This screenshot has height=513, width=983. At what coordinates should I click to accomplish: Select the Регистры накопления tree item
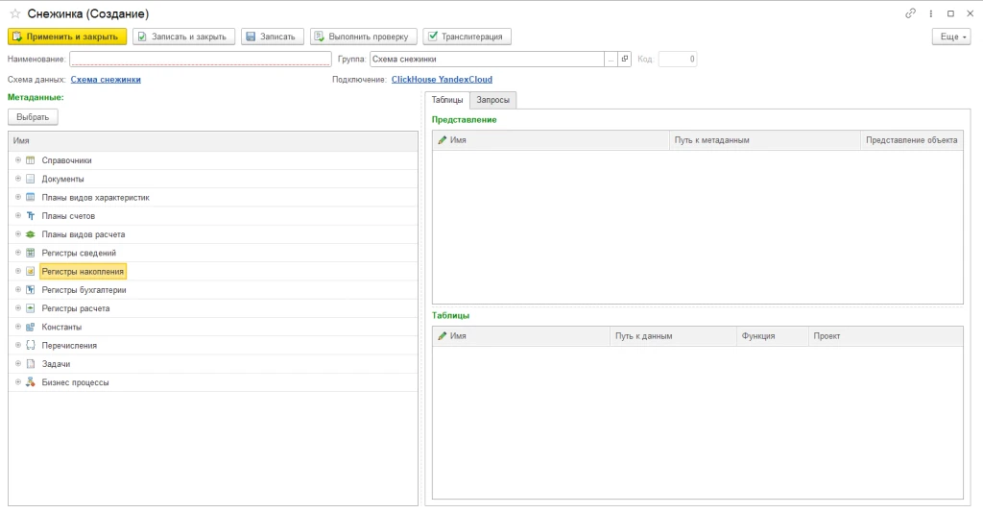tap(83, 272)
